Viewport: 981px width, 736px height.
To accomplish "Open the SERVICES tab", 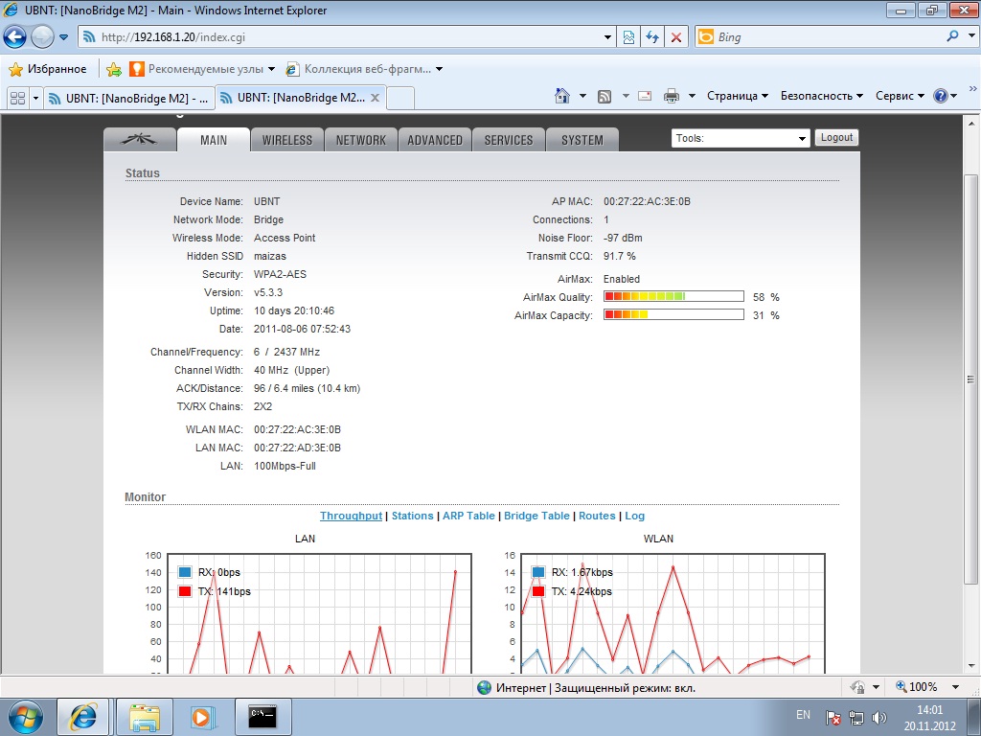I will (x=509, y=140).
